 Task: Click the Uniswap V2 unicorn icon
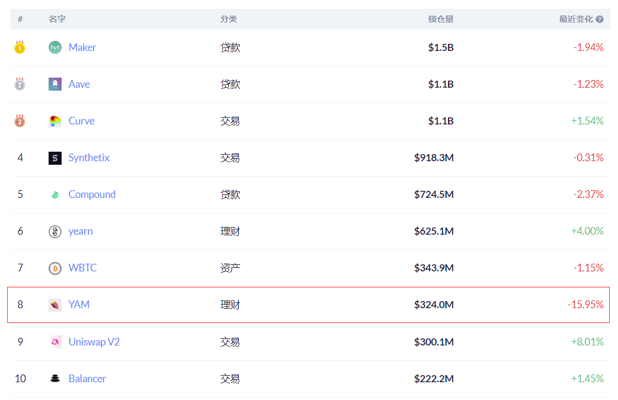point(55,342)
